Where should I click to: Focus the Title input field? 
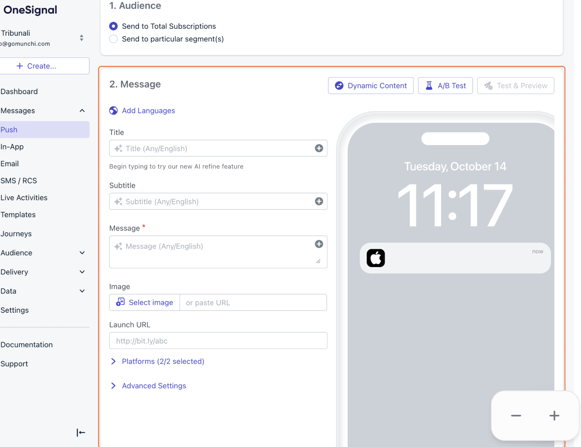218,149
